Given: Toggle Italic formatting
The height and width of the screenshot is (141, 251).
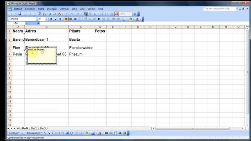Looking at the screenshot, I should pos(56,19).
